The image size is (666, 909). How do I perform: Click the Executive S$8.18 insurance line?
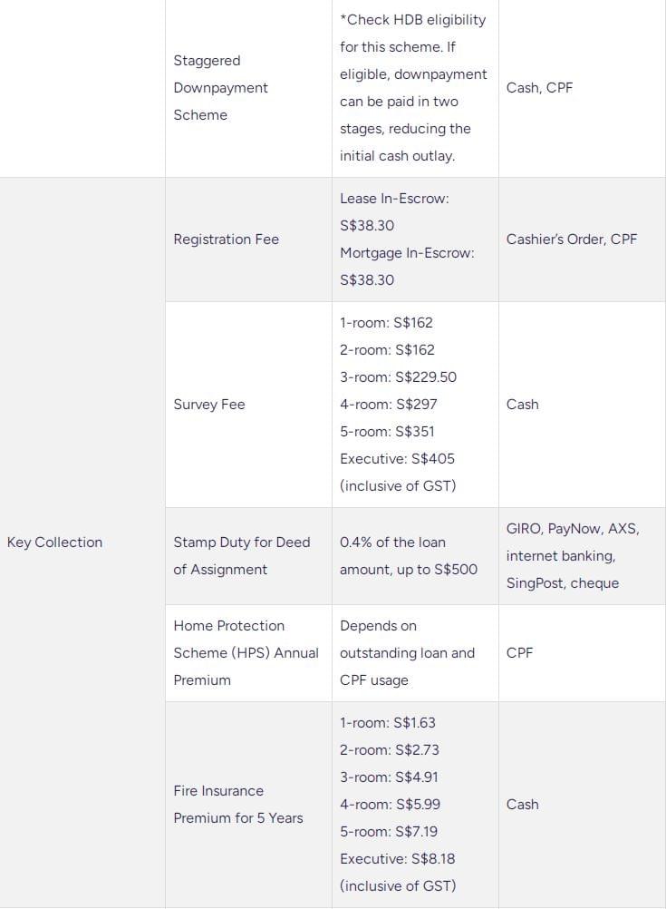pyautogui.click(x=397, y=858)
